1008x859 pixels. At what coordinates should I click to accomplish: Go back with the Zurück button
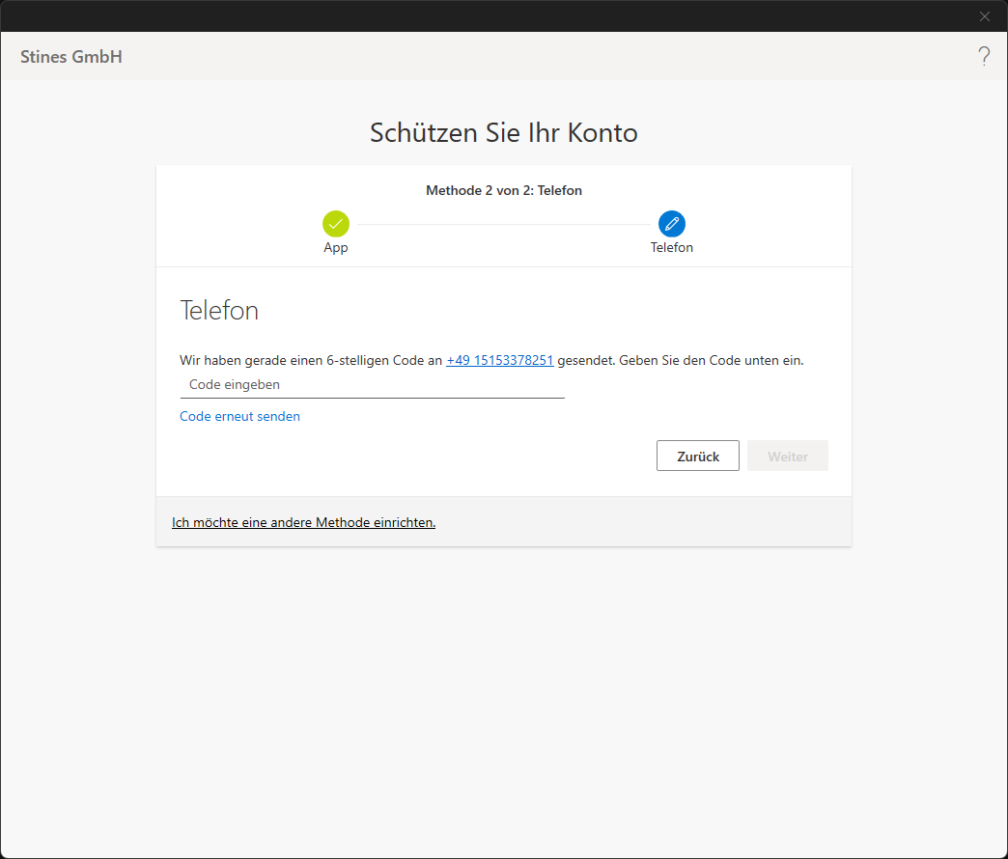coord(697,457)
